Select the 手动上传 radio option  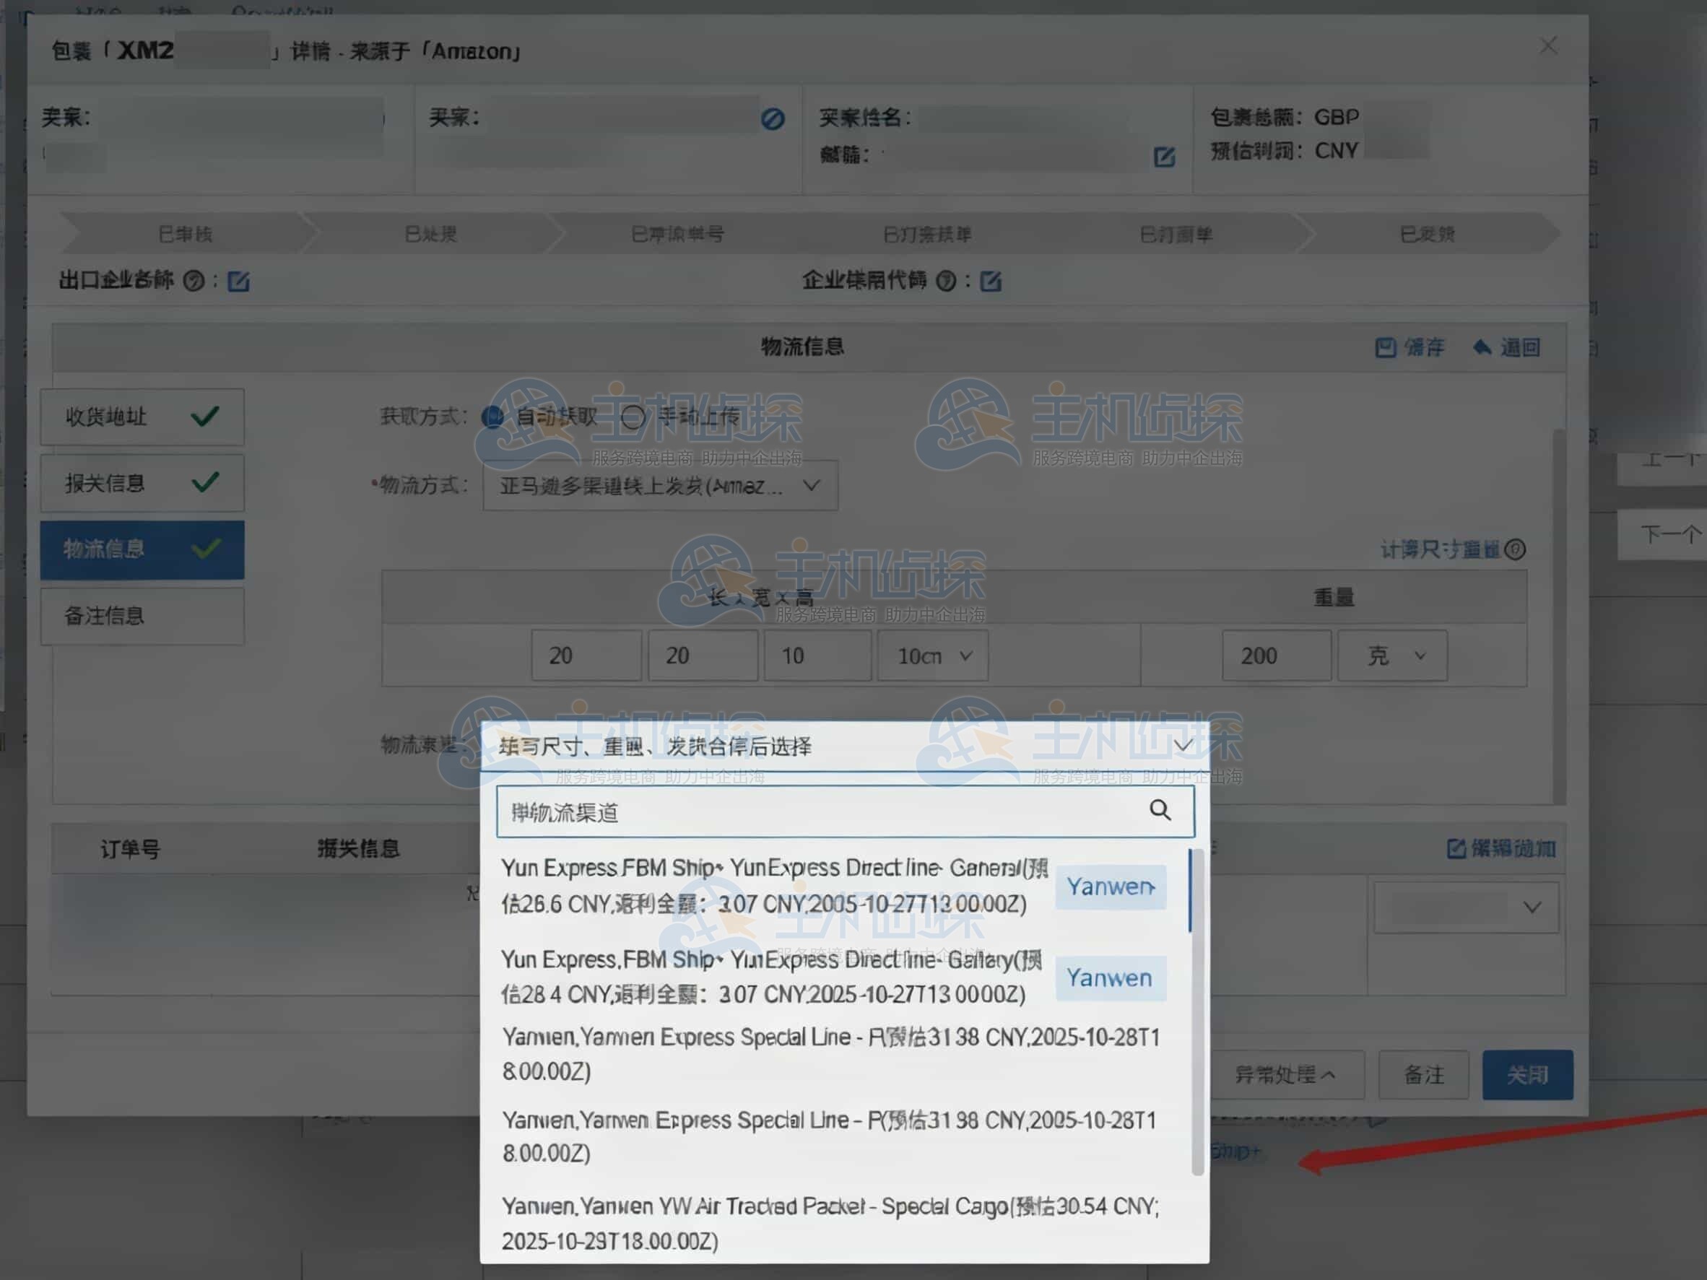[634, 417]
